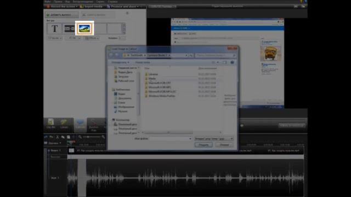Select the text callout shape
The width and height of the screenshot is (351, 197).
coord(55,28)
